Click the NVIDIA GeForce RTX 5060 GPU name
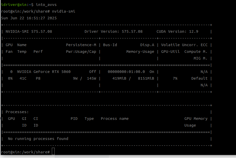236x158 pixels. coord(45,72)
